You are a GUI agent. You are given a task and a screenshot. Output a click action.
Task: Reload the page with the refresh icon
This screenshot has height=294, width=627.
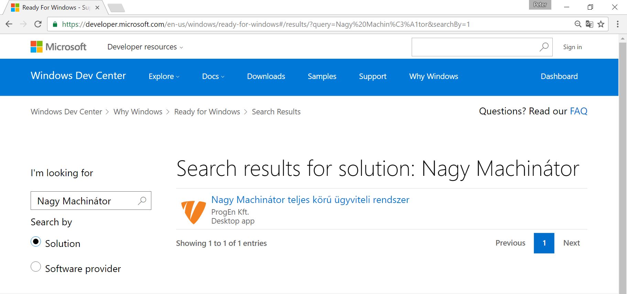tap(38, 24)
